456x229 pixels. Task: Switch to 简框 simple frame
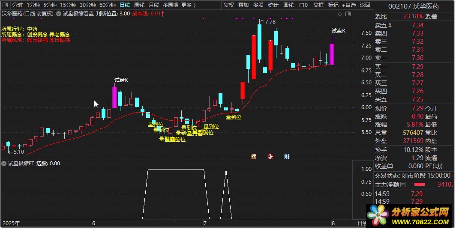coord(318,5)
